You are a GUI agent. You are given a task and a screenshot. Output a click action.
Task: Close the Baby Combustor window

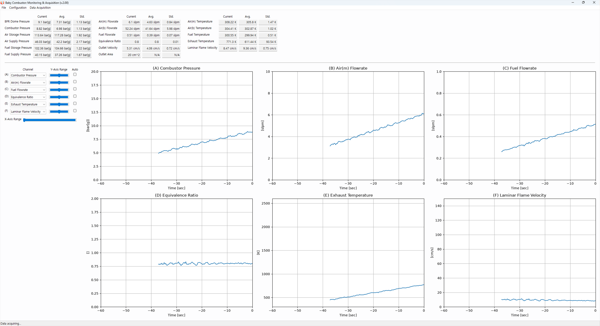594,2
